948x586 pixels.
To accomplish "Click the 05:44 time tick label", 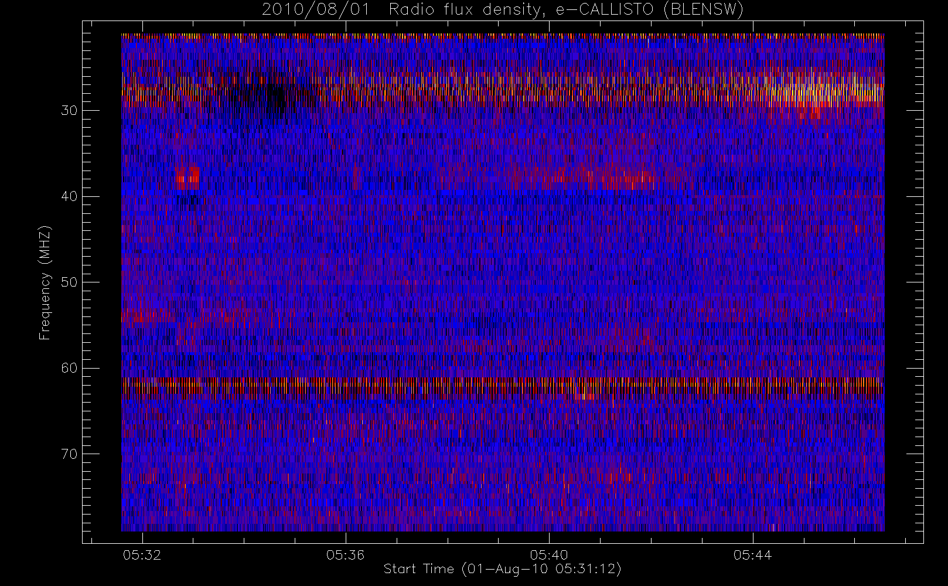I will pos(752,555).
